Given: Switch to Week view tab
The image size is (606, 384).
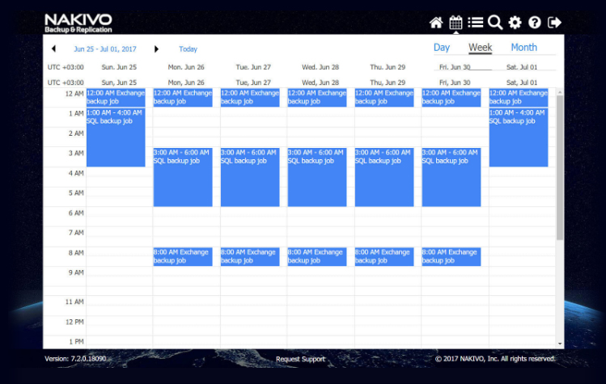Looking at the screenshot, I should pyautogui.click(x=480, y=48).
